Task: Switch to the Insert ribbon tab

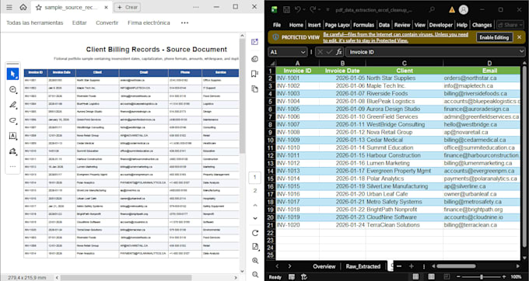Action: pos(314,25)
